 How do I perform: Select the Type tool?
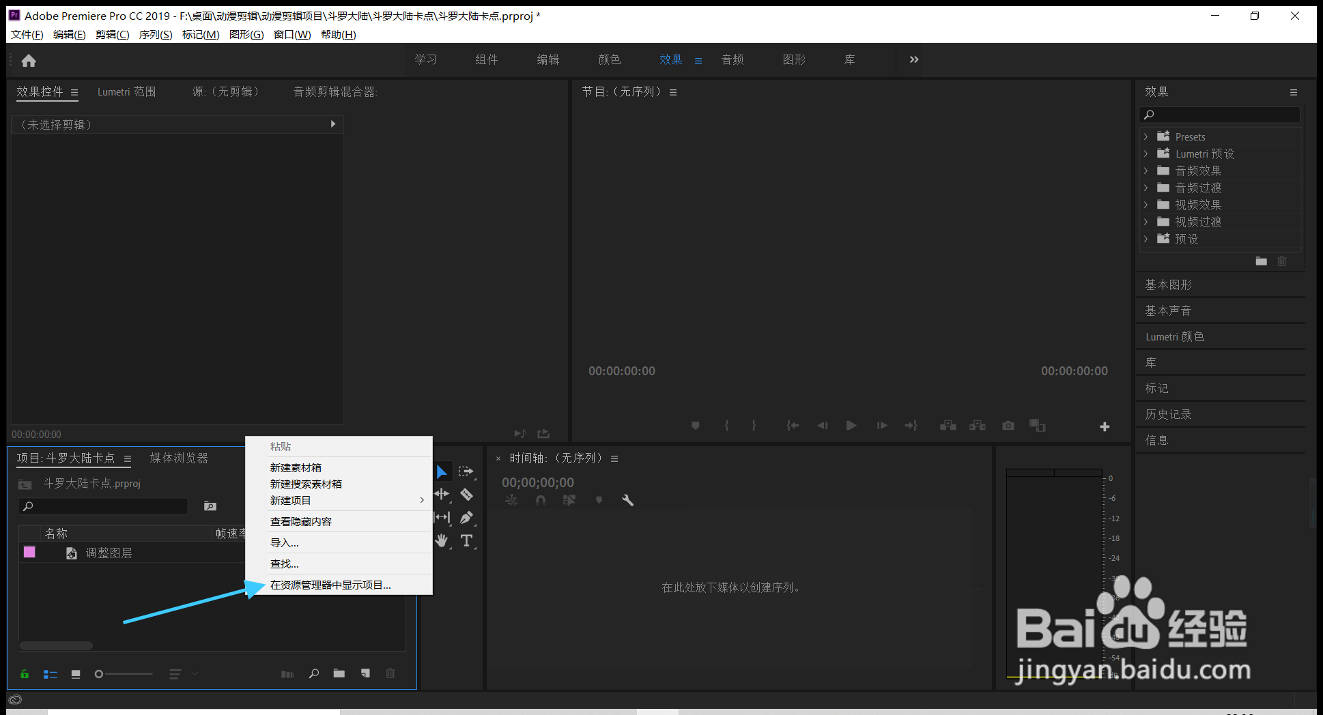point(467,540)
